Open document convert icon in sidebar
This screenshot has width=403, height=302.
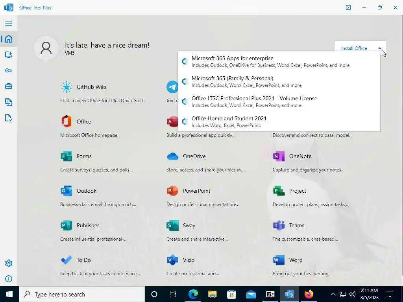tap(9, 102)
